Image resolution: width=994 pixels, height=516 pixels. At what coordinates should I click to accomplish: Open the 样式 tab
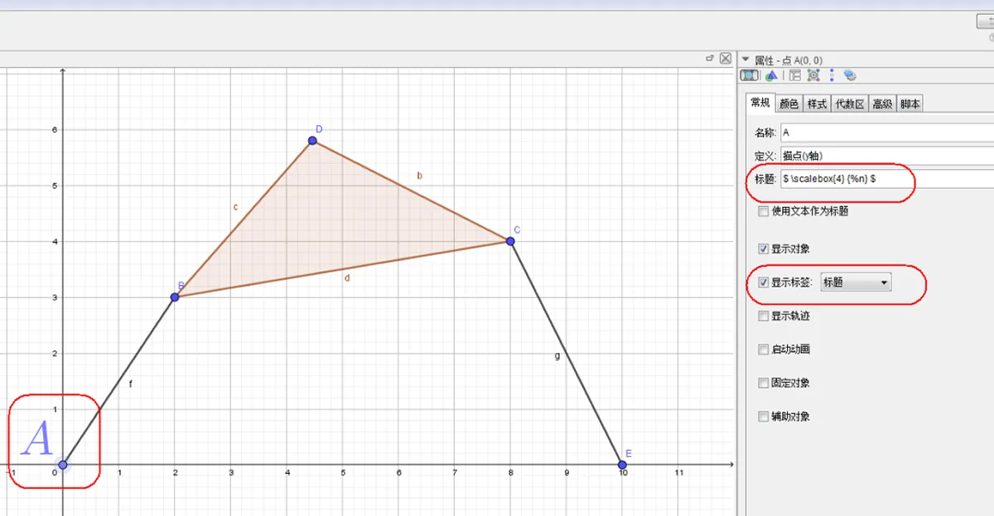[817, 104]
